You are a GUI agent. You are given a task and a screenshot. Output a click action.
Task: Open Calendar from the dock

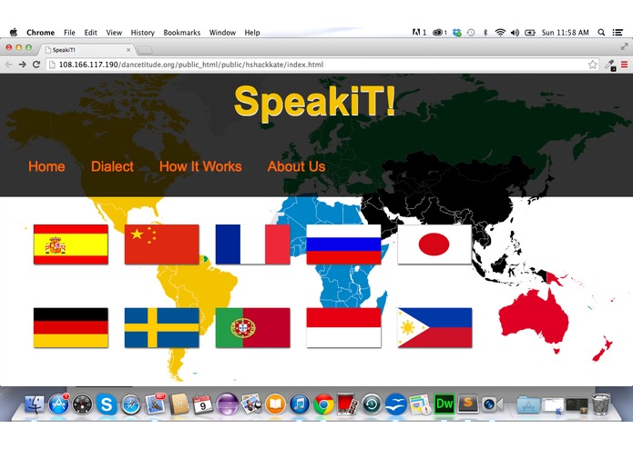coord(203,404)
